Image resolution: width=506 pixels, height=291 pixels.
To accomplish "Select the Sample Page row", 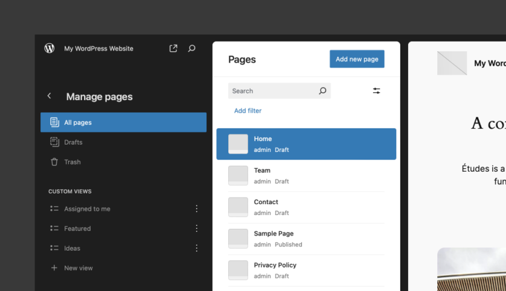I will point(306,239).
